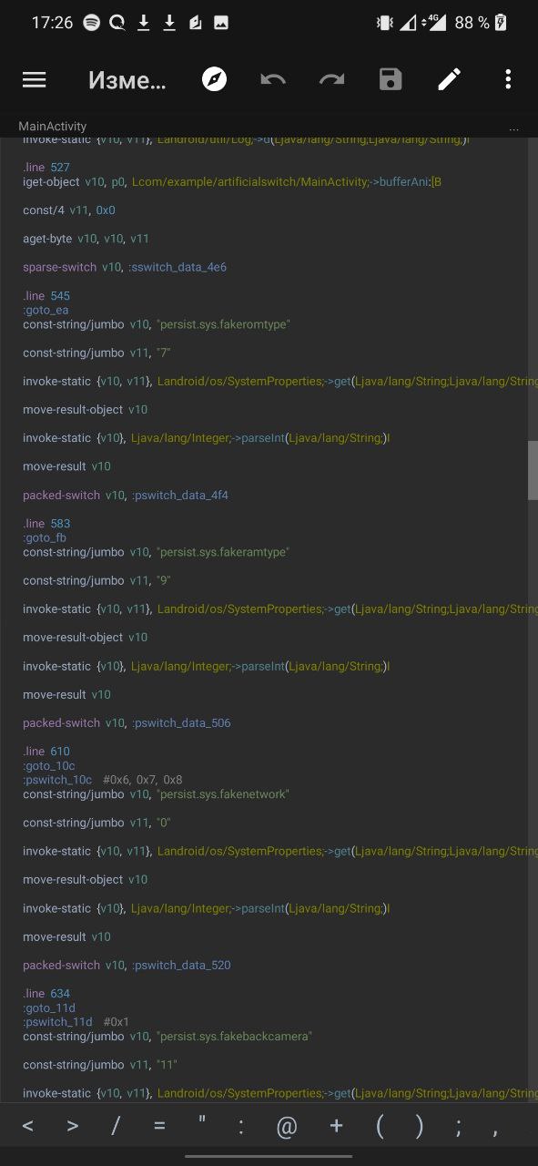Place cursor on "persist.sys.fakeramtype" string
Screen dimensions: 538x1166
pos(223,552)
